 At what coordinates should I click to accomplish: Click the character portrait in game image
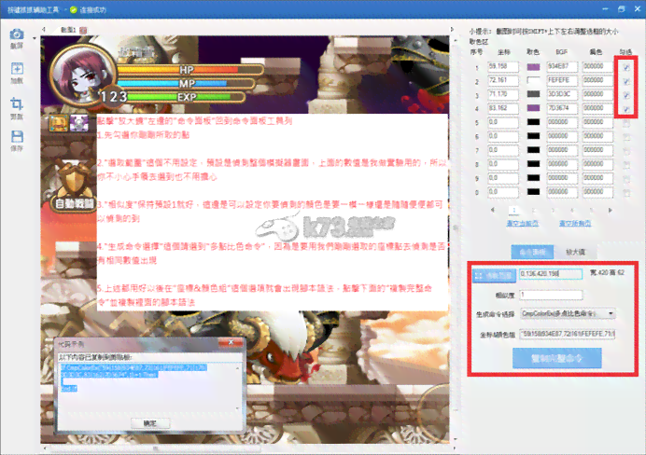83,74
